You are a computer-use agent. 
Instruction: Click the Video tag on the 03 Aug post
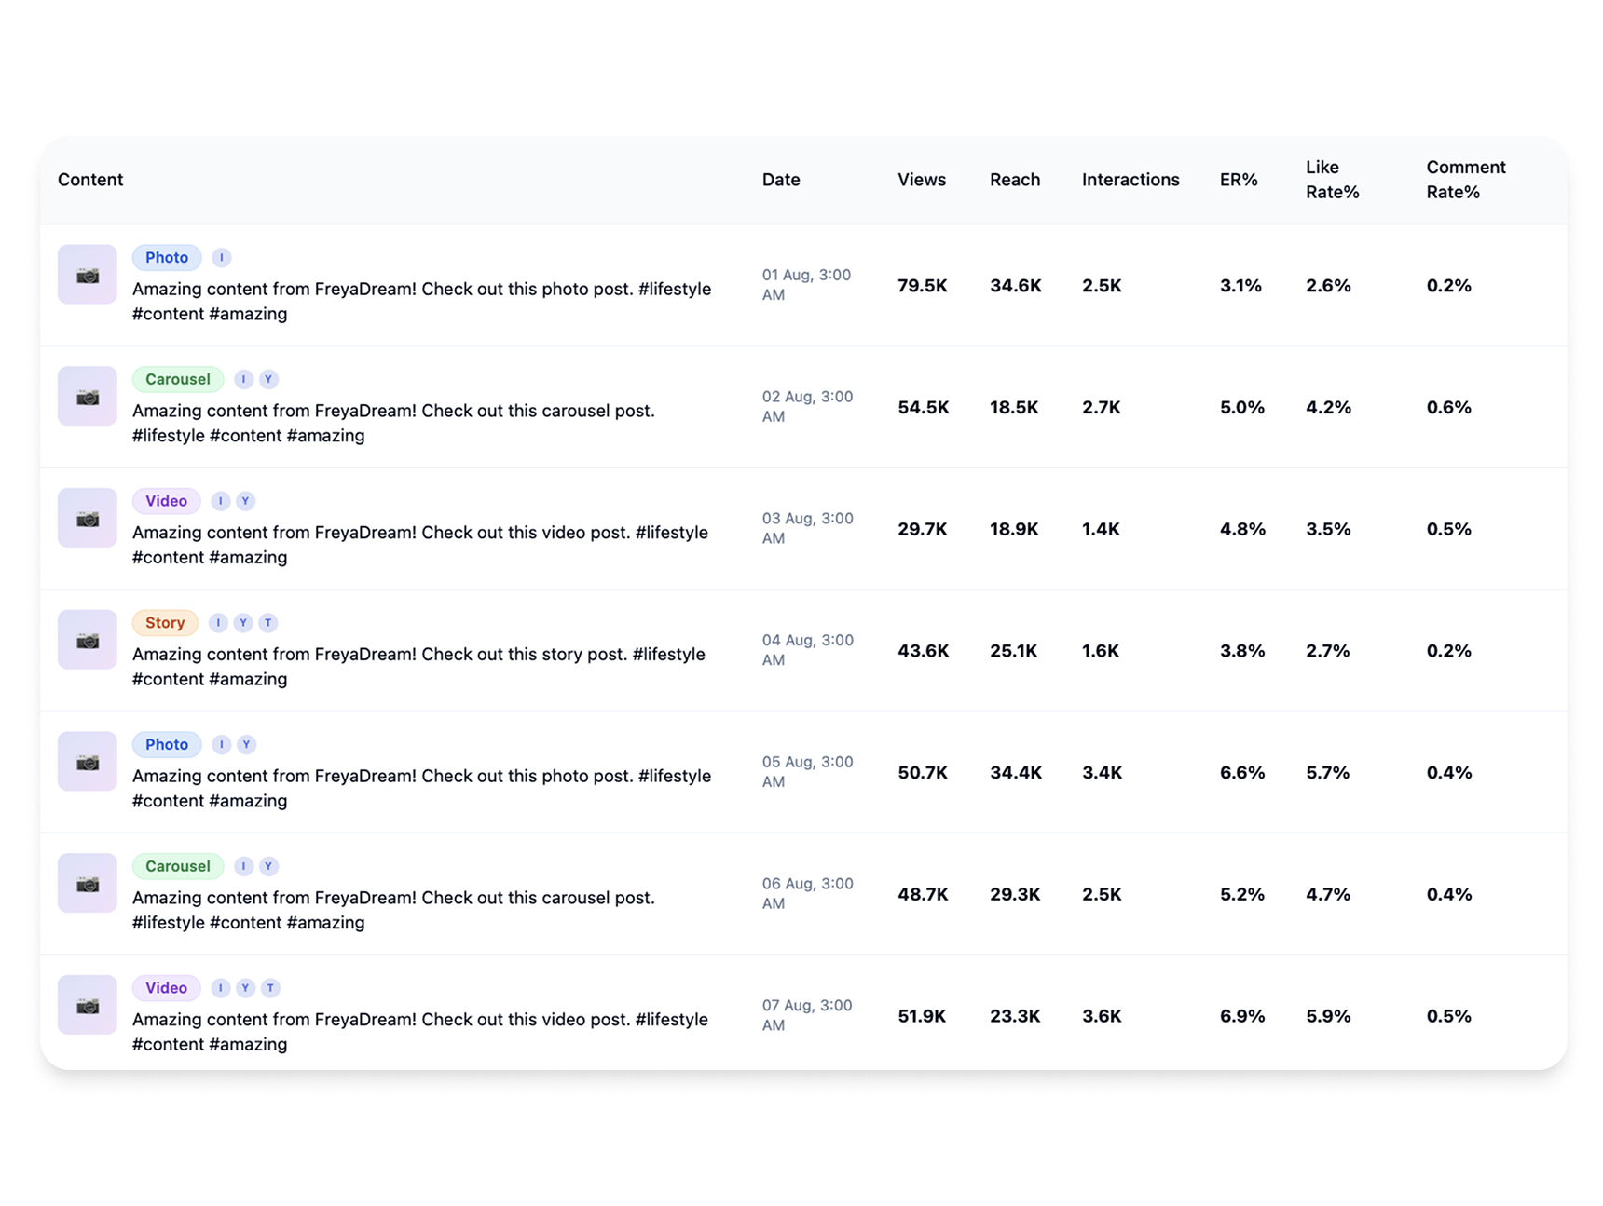pos(166,501)
